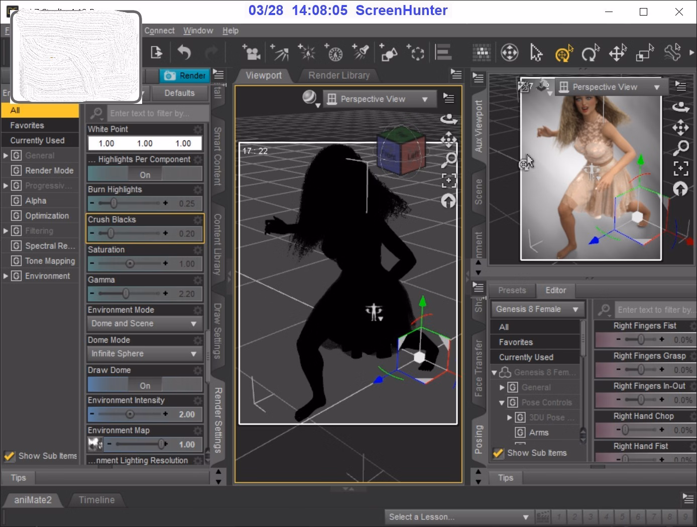Click the Defaults button

pos(179,93)
